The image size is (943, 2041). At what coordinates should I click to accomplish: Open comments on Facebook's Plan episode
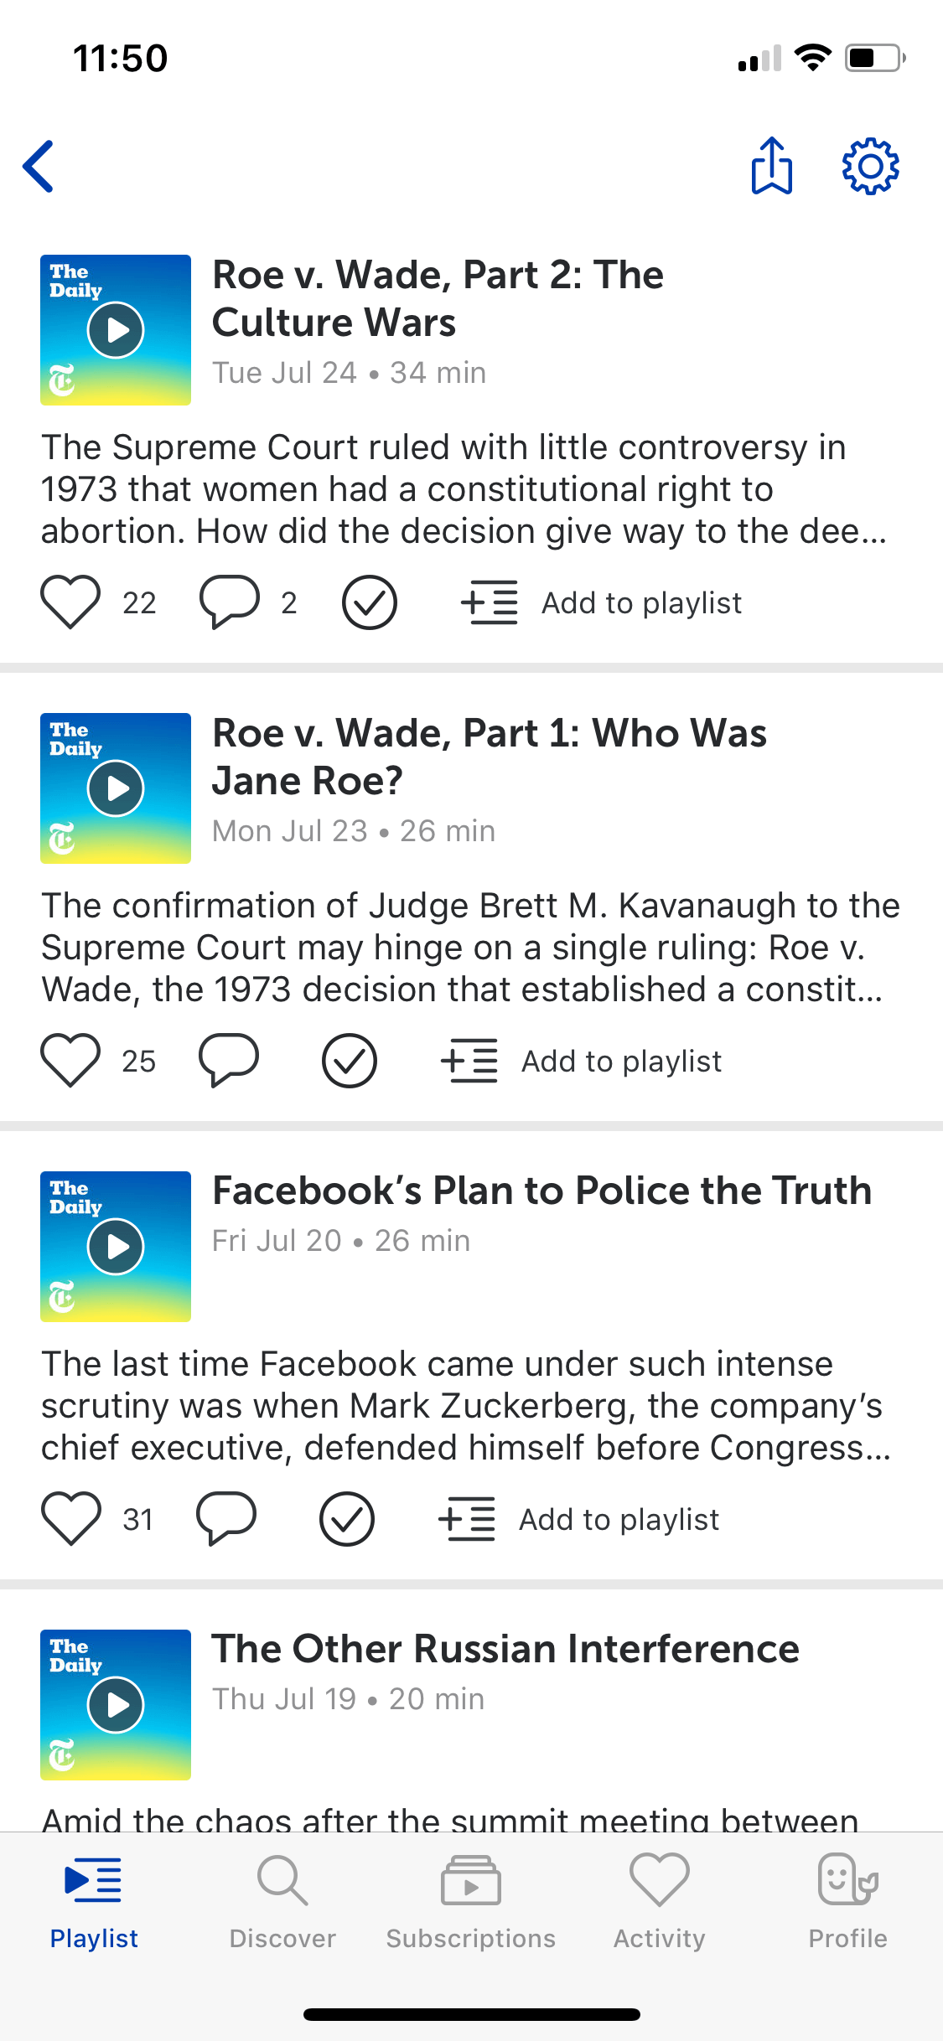[x=226, y=1519]
